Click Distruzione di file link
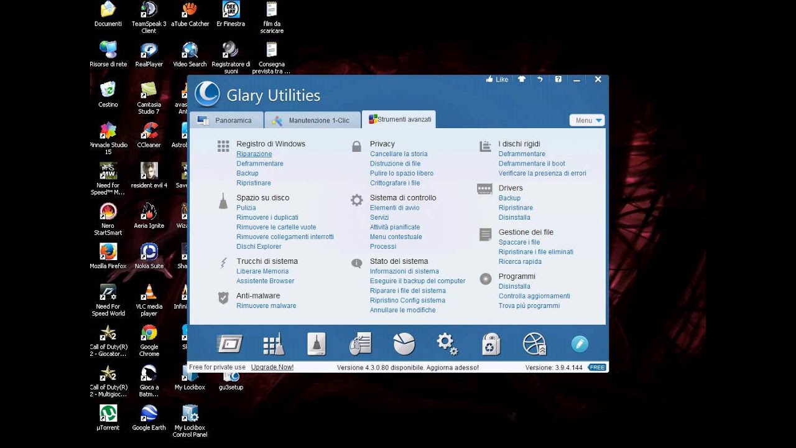 tap(395, 164)
